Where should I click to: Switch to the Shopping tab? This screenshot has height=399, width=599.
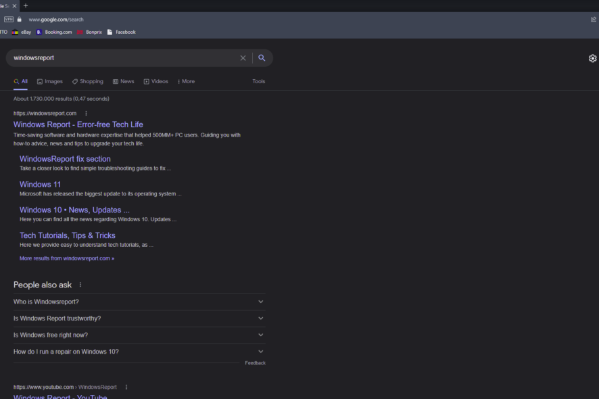(x=88, y=81)
